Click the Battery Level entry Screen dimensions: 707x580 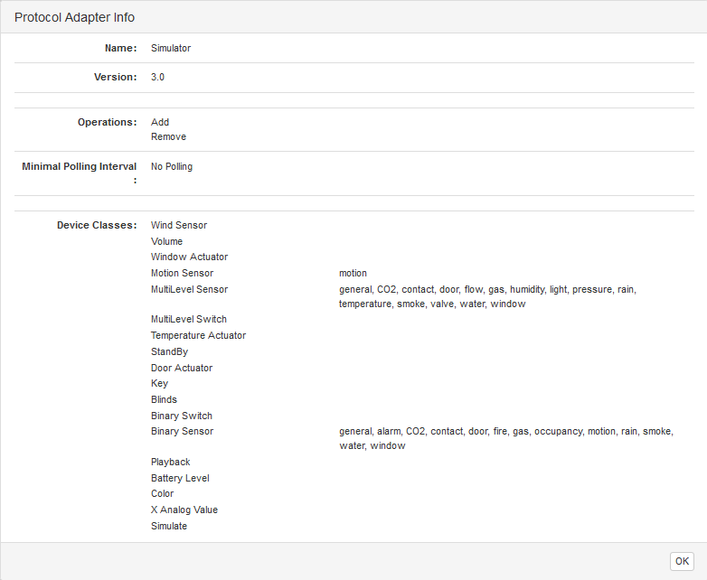point(180,478)
